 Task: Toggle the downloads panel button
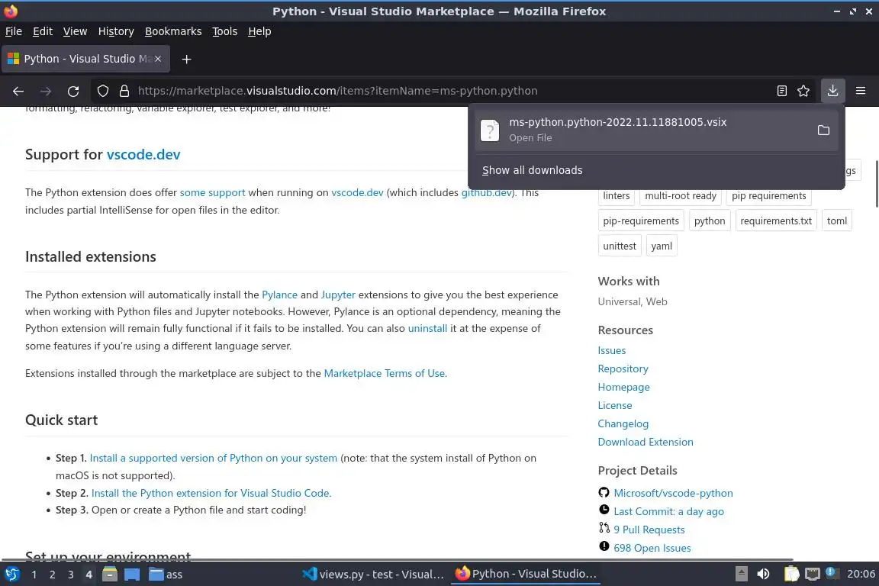[x=832, y=91]
